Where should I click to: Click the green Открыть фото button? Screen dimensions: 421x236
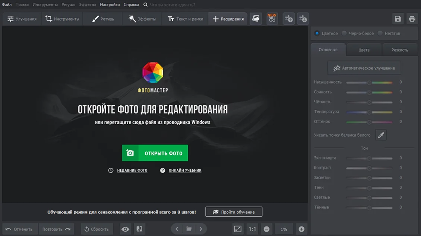tap(155, 153)
